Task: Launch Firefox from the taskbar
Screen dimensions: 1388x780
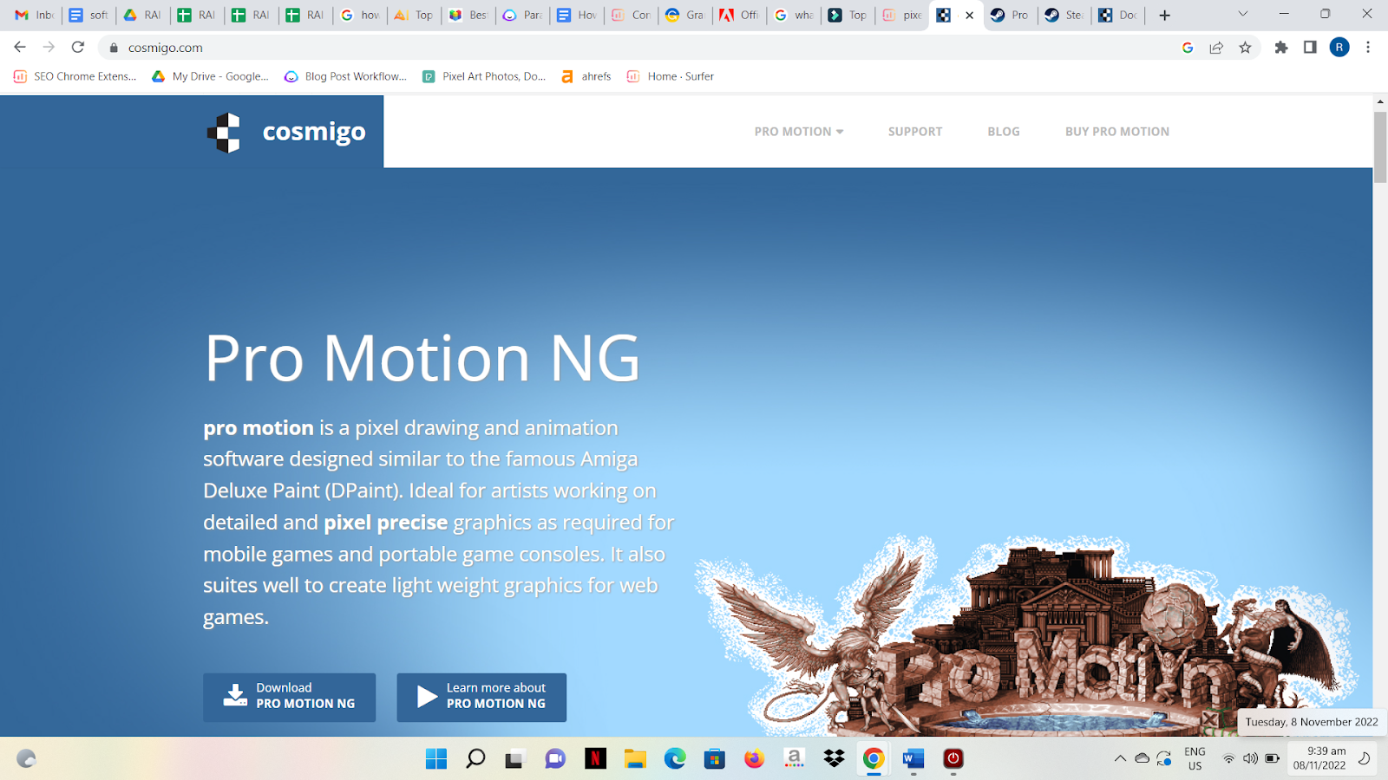Action: point(754,759)
